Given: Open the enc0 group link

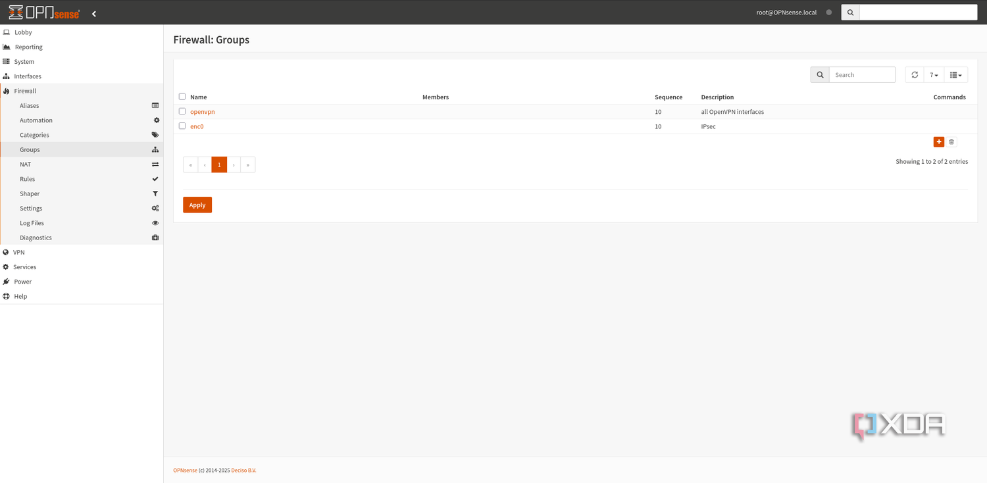Looking at the screenshot, I should pos(197,126).
